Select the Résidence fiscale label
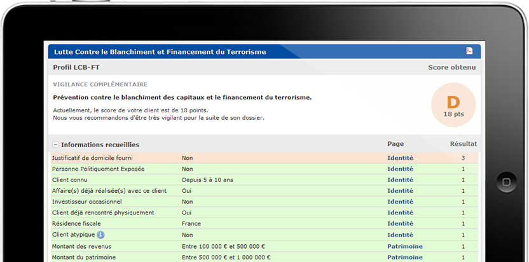 click(76, 223)
